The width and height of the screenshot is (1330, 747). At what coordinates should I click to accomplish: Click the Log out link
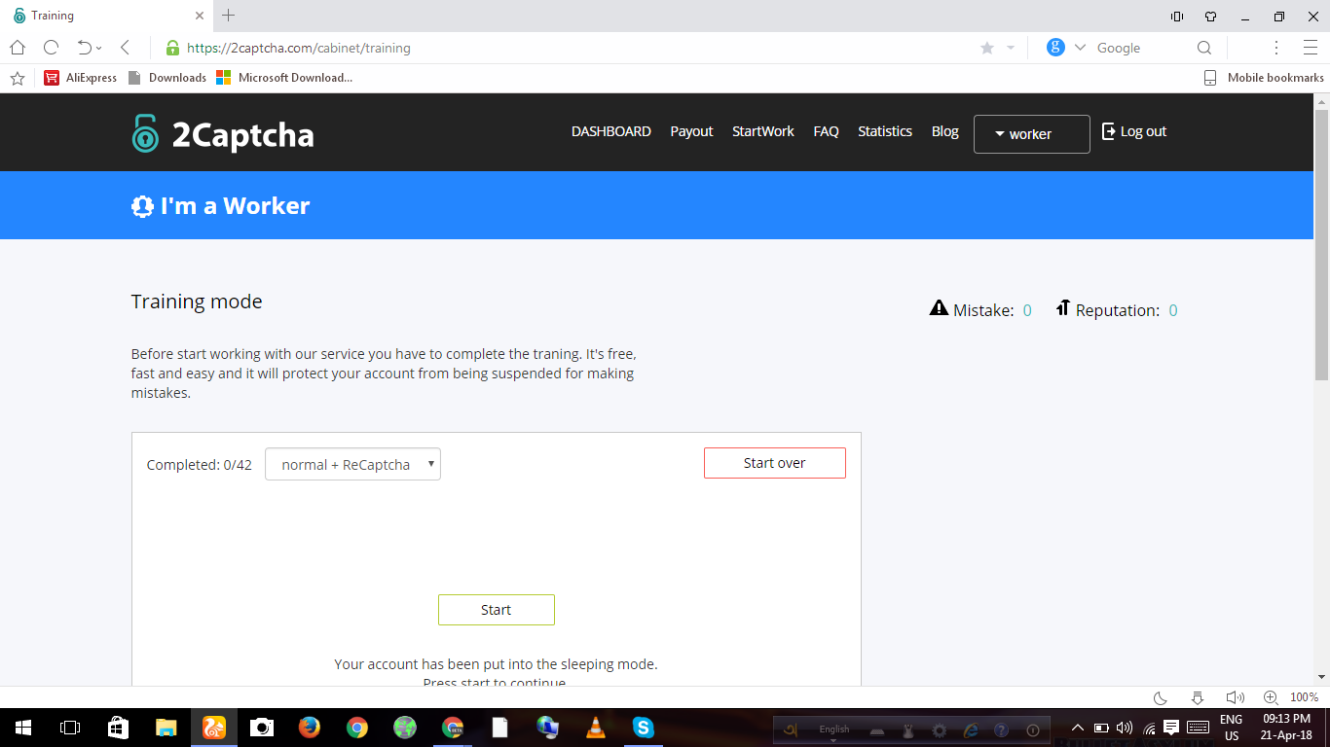pos(1133,131)
